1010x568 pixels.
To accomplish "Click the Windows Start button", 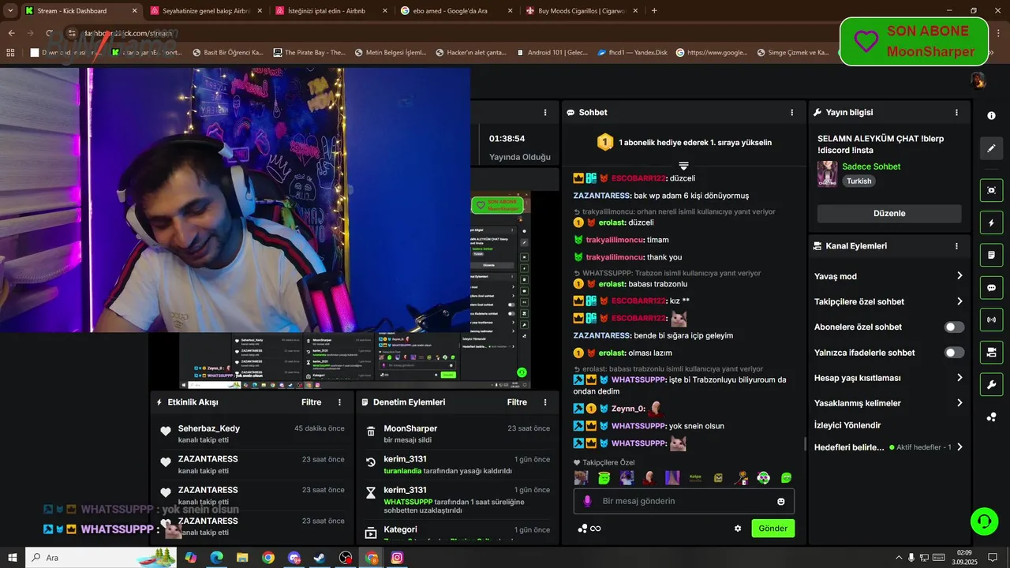I will coord(13,558).
